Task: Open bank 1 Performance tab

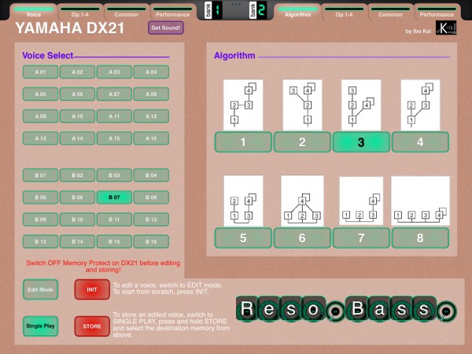Action: point(172,12)
